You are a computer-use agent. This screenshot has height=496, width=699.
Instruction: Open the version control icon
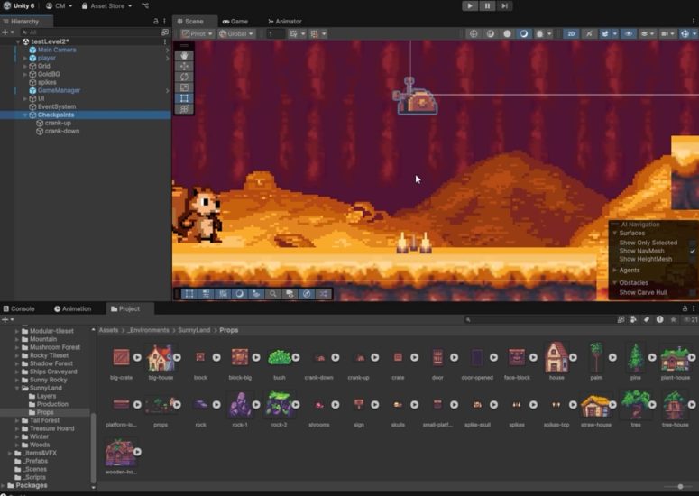145,5
